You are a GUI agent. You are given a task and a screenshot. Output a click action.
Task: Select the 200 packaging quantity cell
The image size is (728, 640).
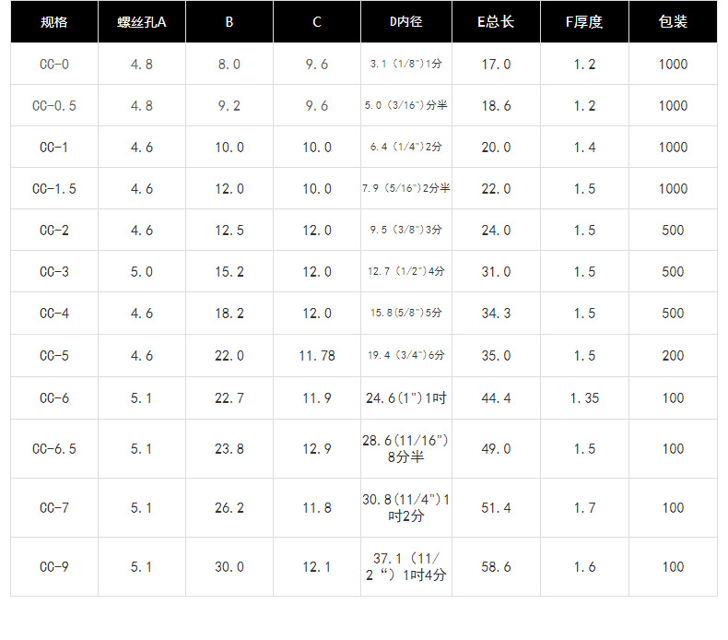click(673, 355)
